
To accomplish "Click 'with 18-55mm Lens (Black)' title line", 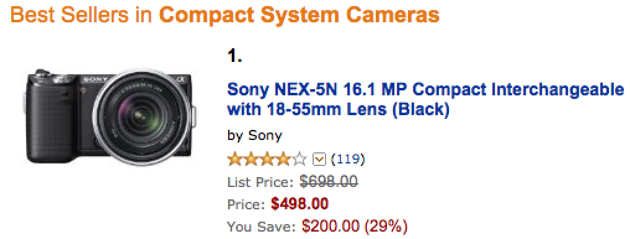I will coord(338,109).
